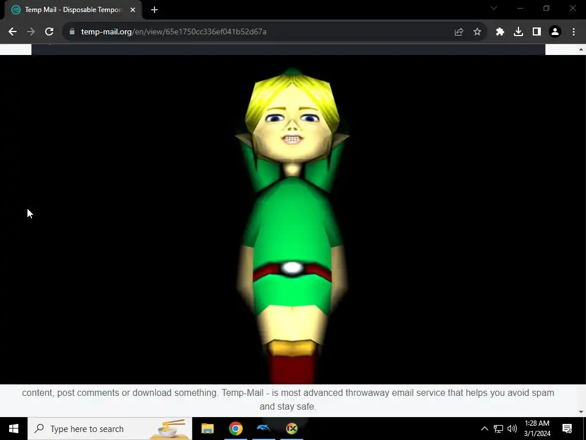The height and width of the screenshot is (440, 586).
Task: Open the Chrome three-dot menu
Action: (573, 32)
